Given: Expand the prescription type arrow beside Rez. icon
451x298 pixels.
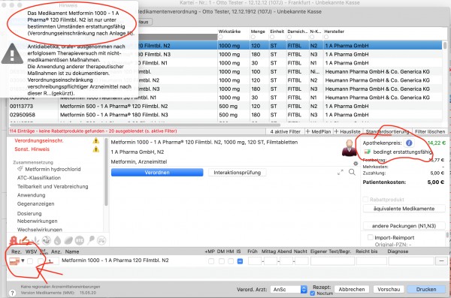Looking at the screenshot, I should pyautogui.click(x=23, y=261).
